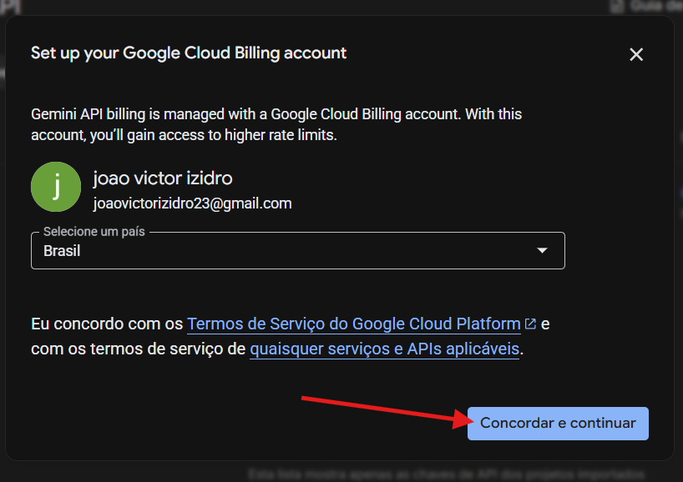The height and width of the screenshot is (482, 683).
Task: Click the green 'j' profile avatar
Action: click(x=56, y=187)
